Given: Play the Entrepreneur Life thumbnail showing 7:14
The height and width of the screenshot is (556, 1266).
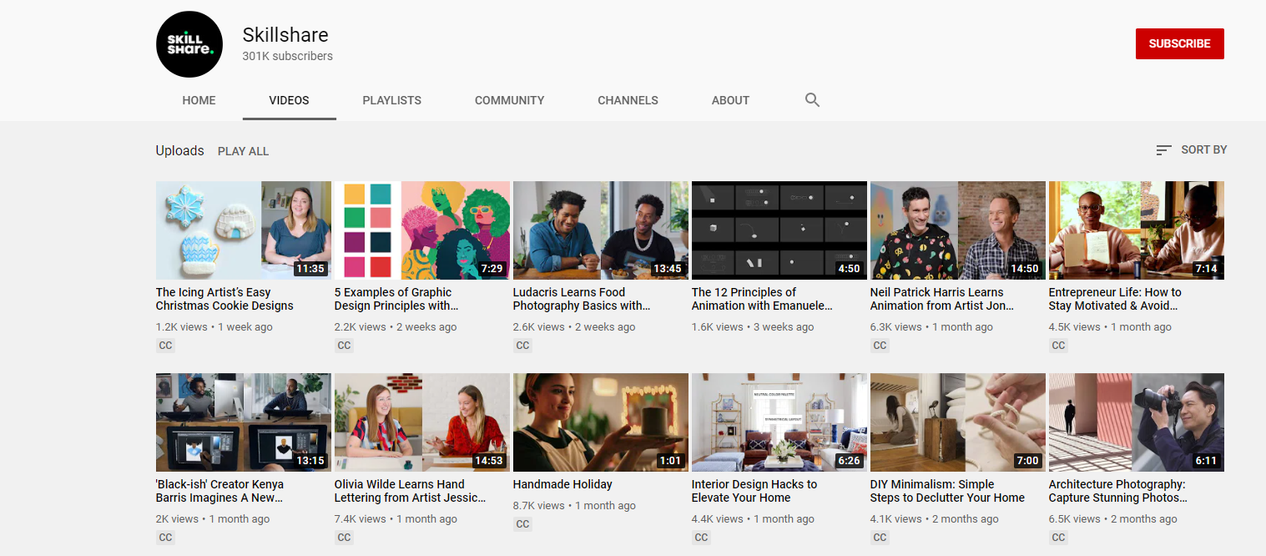Looking at the screenshot, I should (x=1137, y=230).
